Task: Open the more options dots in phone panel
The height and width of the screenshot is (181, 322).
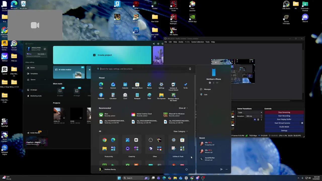Action: (226, 169)
